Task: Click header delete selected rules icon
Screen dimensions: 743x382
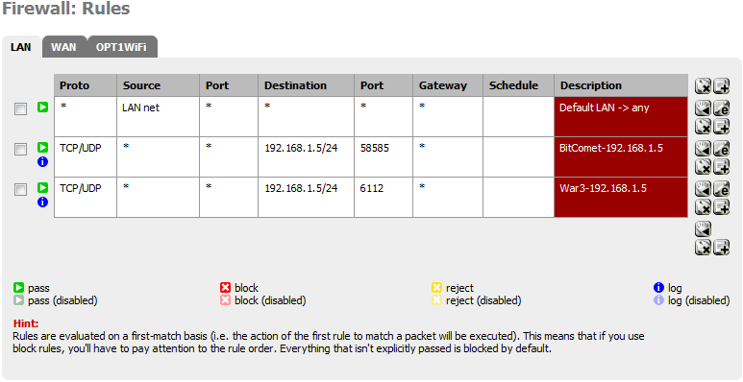Action: click(x=704, y=86)
